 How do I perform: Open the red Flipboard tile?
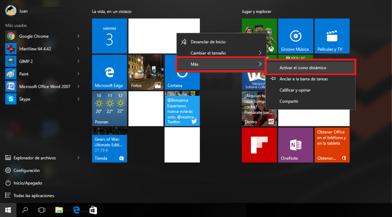point(259,145)
